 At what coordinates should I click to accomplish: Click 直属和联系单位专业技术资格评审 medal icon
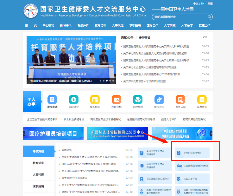point(178,191)
